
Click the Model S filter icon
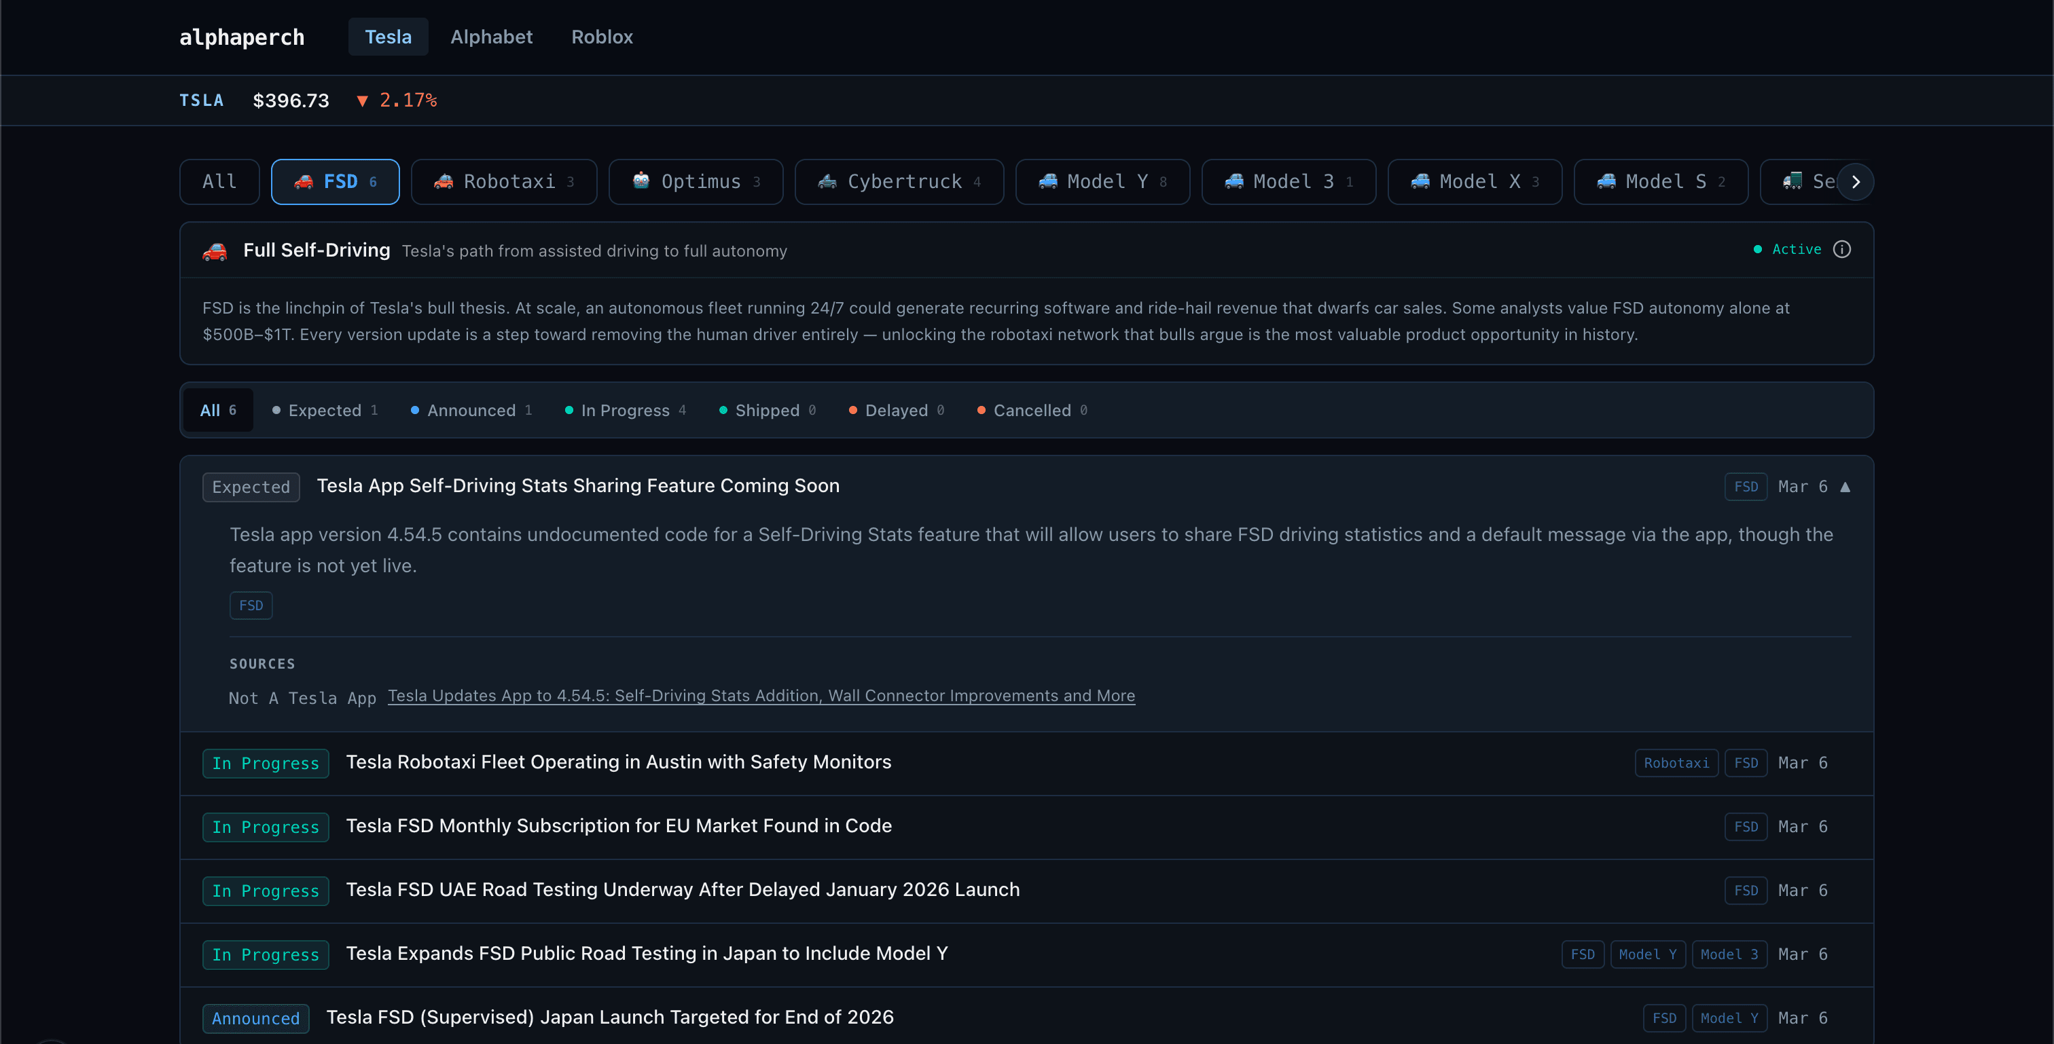[x=1608, y=182]
